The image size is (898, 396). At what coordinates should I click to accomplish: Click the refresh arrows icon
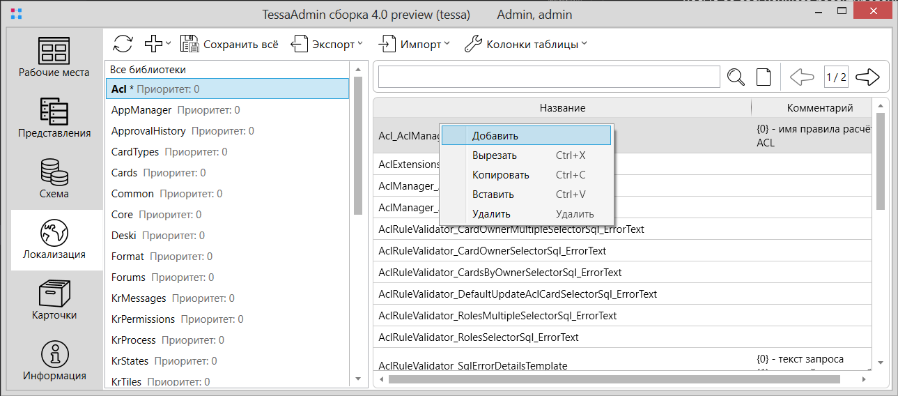pos(123,44)
